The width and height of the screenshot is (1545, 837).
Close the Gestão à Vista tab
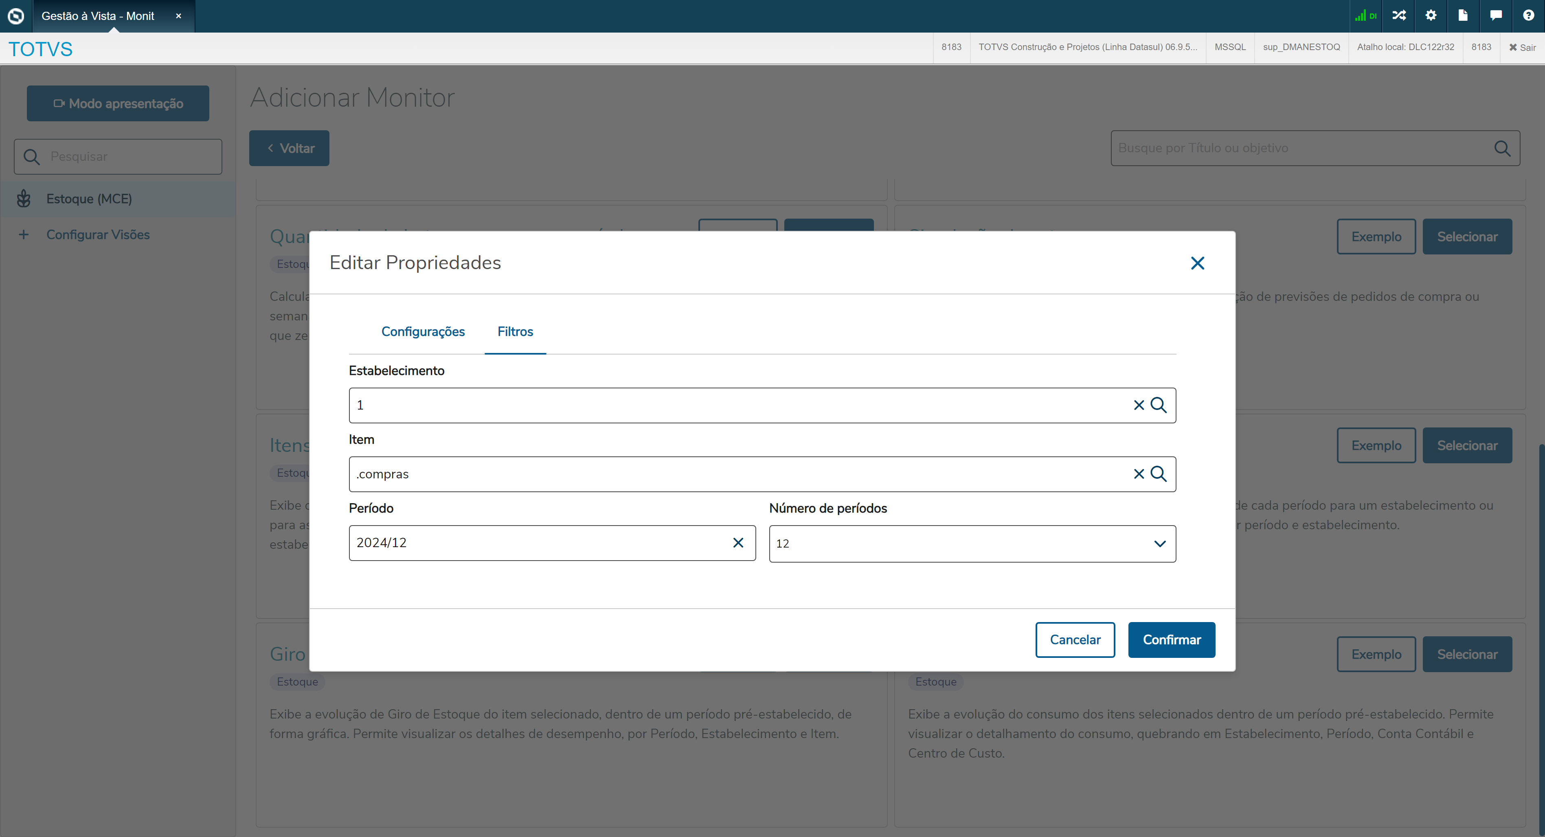click(x=178, y=16)
